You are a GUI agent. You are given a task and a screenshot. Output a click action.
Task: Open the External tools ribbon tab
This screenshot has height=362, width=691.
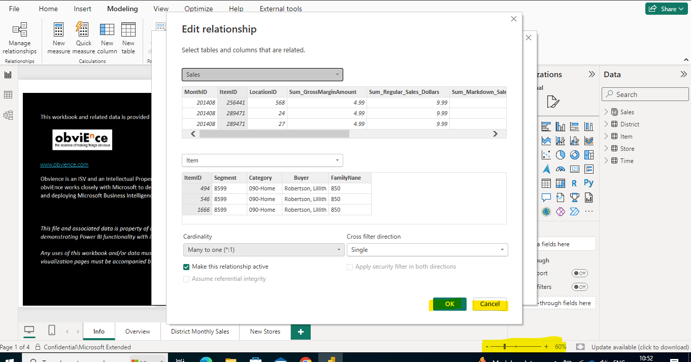pyautogui.click(x=281, y=9)
